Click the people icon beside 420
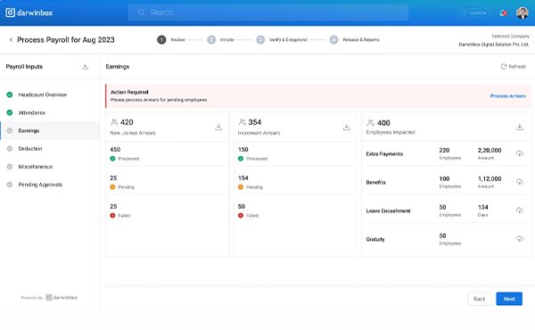 tap(114, 122)
